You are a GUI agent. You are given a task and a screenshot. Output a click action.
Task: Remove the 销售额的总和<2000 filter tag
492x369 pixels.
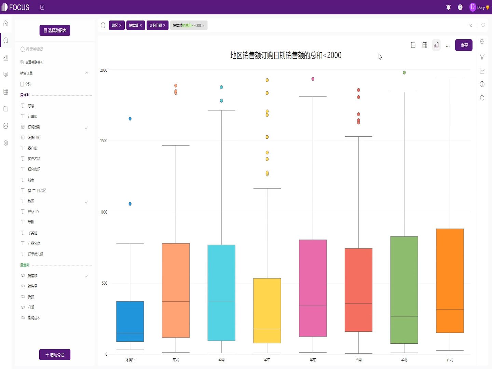tap(203, 26)
